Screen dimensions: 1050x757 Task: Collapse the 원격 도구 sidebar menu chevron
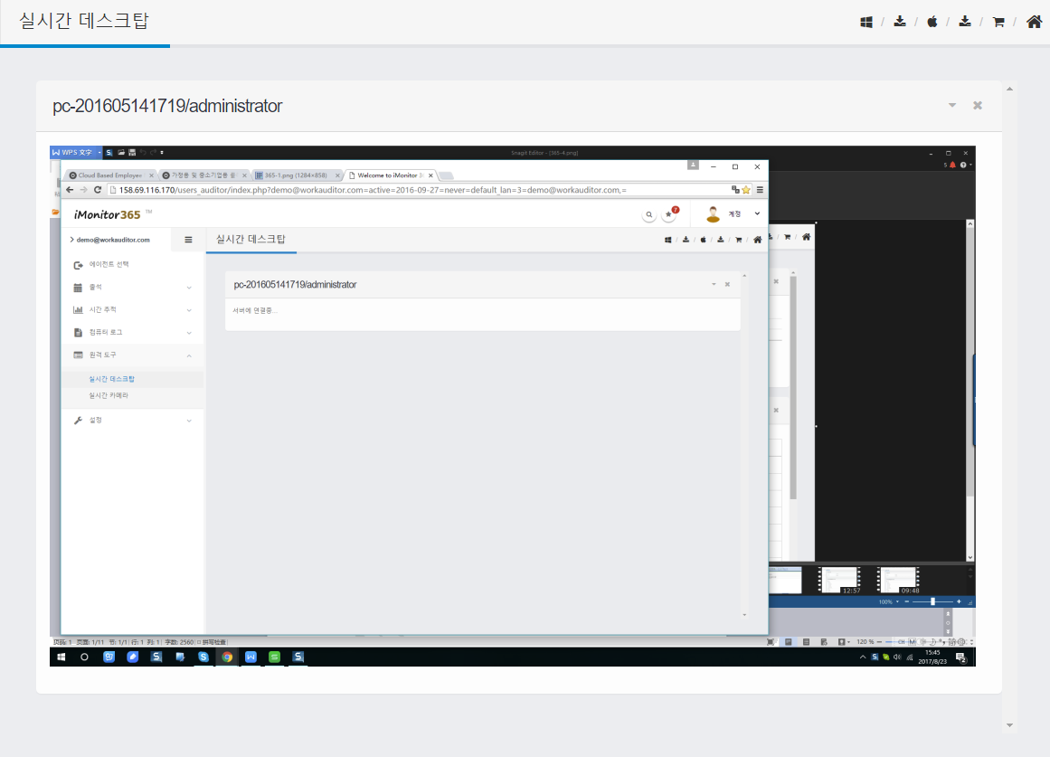pos(189,355)
